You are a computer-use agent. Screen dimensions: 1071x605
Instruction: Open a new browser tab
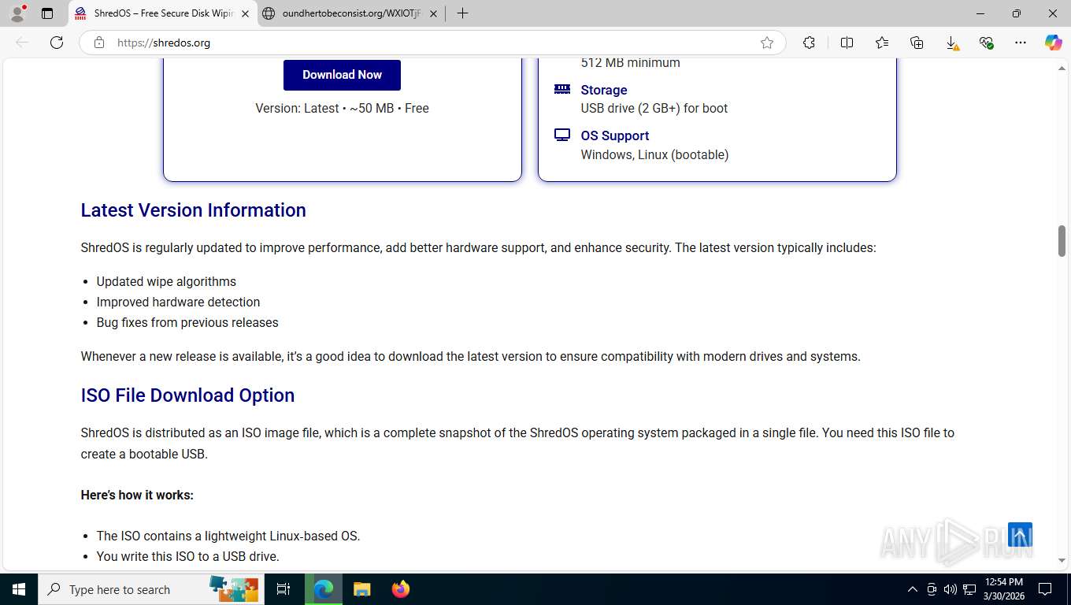coord(462,13)
